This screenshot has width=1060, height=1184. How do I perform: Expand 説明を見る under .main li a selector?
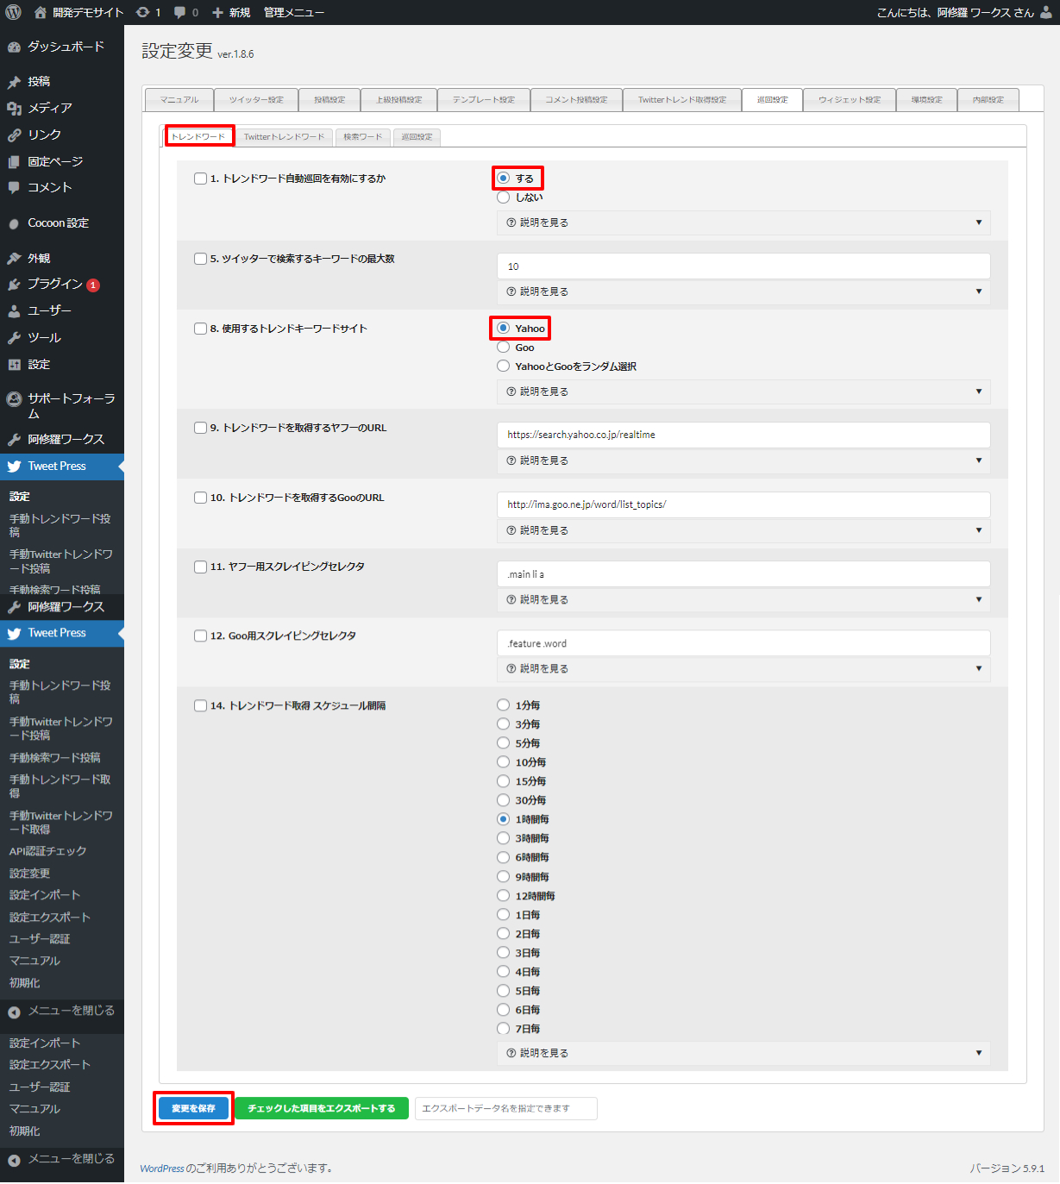743,599
